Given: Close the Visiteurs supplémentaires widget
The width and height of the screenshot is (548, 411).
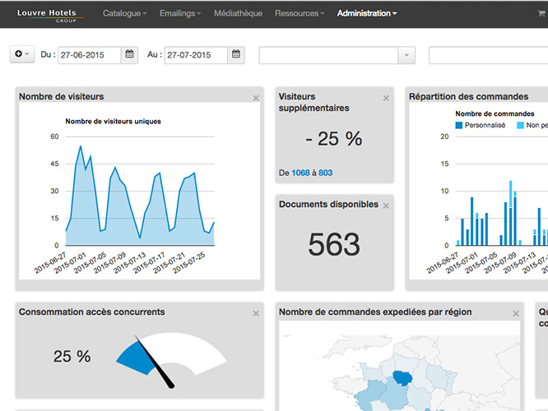Looking at the screenshot, I should tap(386, 98).
